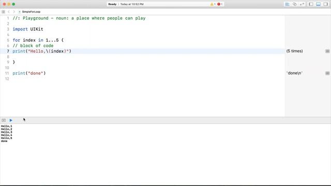Toggle the bottom debug area panel
The image size is (331, 186).
coord(319,4)
